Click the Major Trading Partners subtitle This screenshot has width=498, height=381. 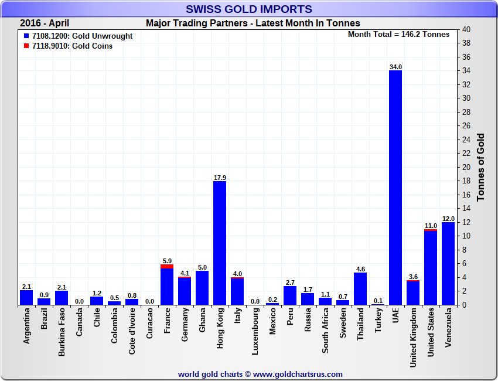coord(253,23)
